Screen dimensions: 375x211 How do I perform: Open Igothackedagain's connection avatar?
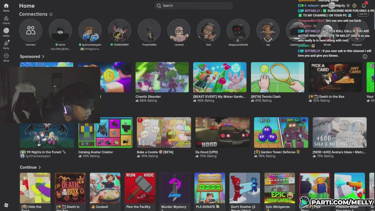pyautogui.click(x=90, y=30)
